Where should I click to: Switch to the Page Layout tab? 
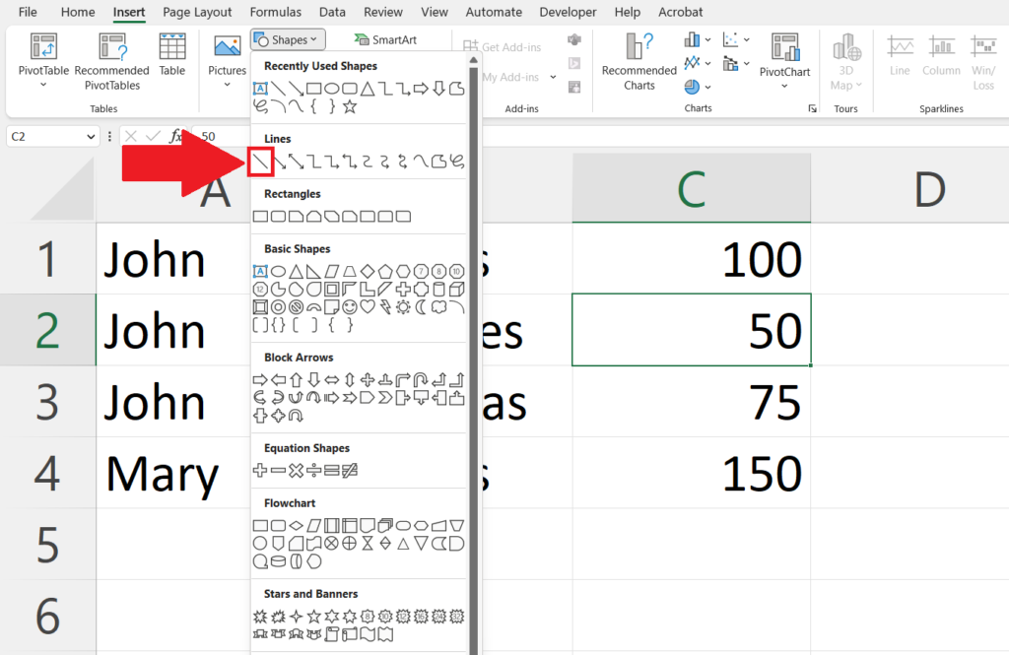tap(197, 12)
